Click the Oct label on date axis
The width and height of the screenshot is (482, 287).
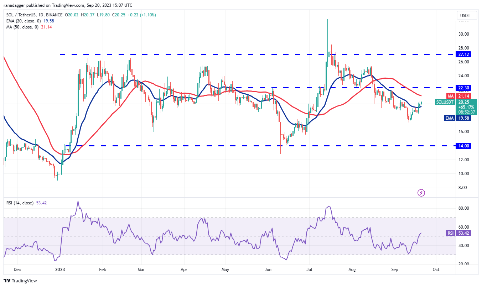[x=436, y=270]
